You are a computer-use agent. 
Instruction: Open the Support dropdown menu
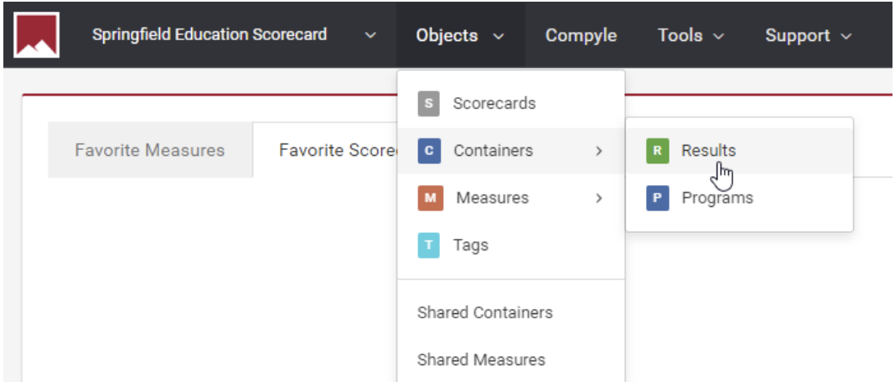(x=808, y=35)
